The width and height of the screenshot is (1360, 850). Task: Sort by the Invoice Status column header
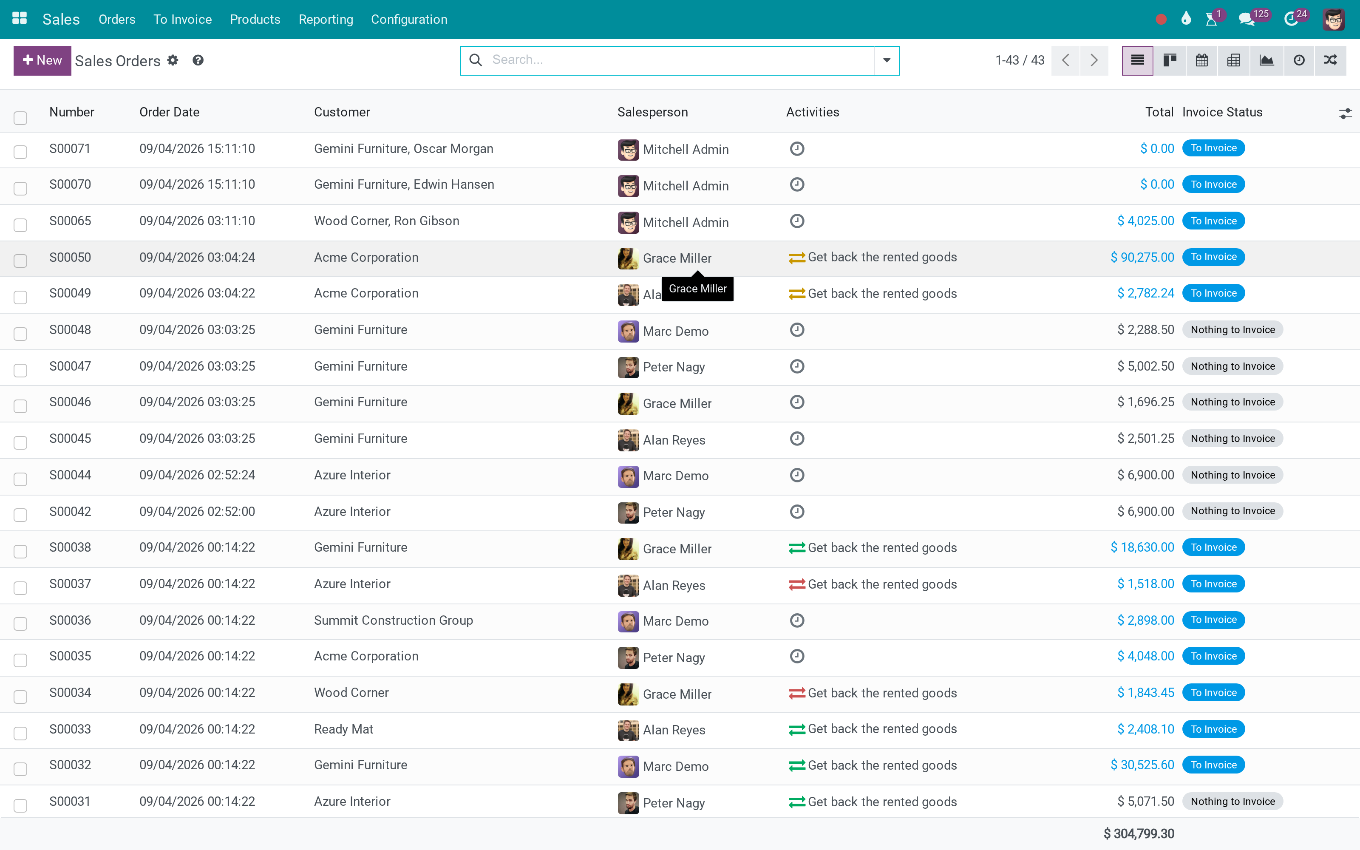click(x=1222, y=112)
